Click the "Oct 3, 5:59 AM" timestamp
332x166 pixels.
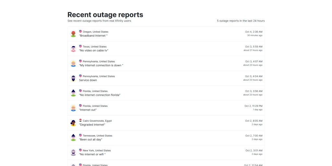coord(254,47)
